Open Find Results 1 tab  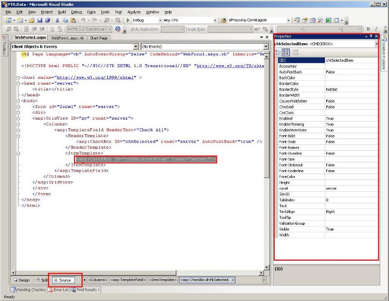click(86, 290)
